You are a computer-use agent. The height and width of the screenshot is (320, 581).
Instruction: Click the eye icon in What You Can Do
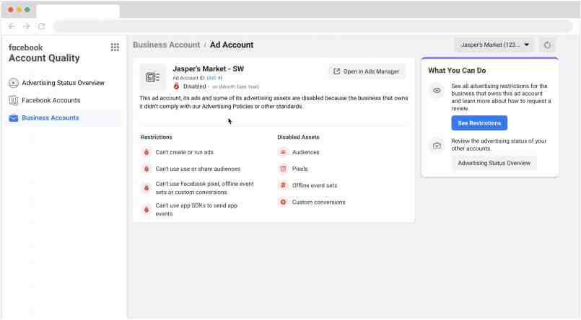(437, 91)
